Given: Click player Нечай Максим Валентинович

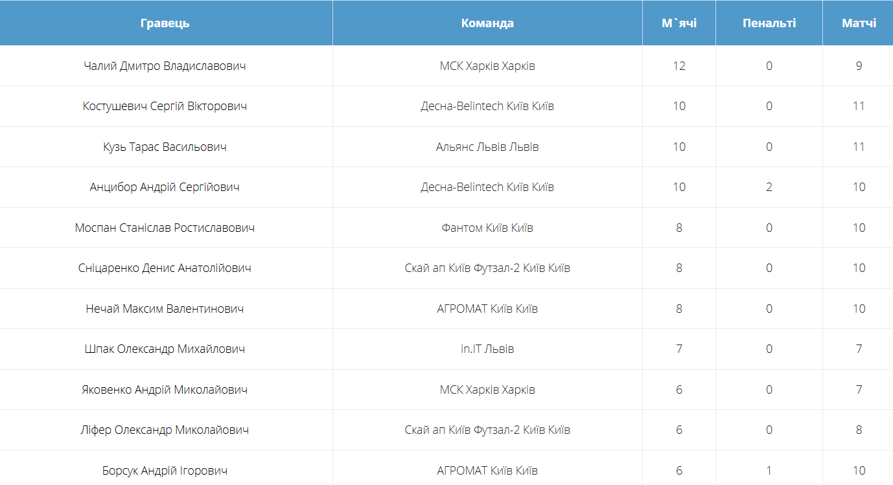Looking at the screenshot, I should [x=165, y=309].
